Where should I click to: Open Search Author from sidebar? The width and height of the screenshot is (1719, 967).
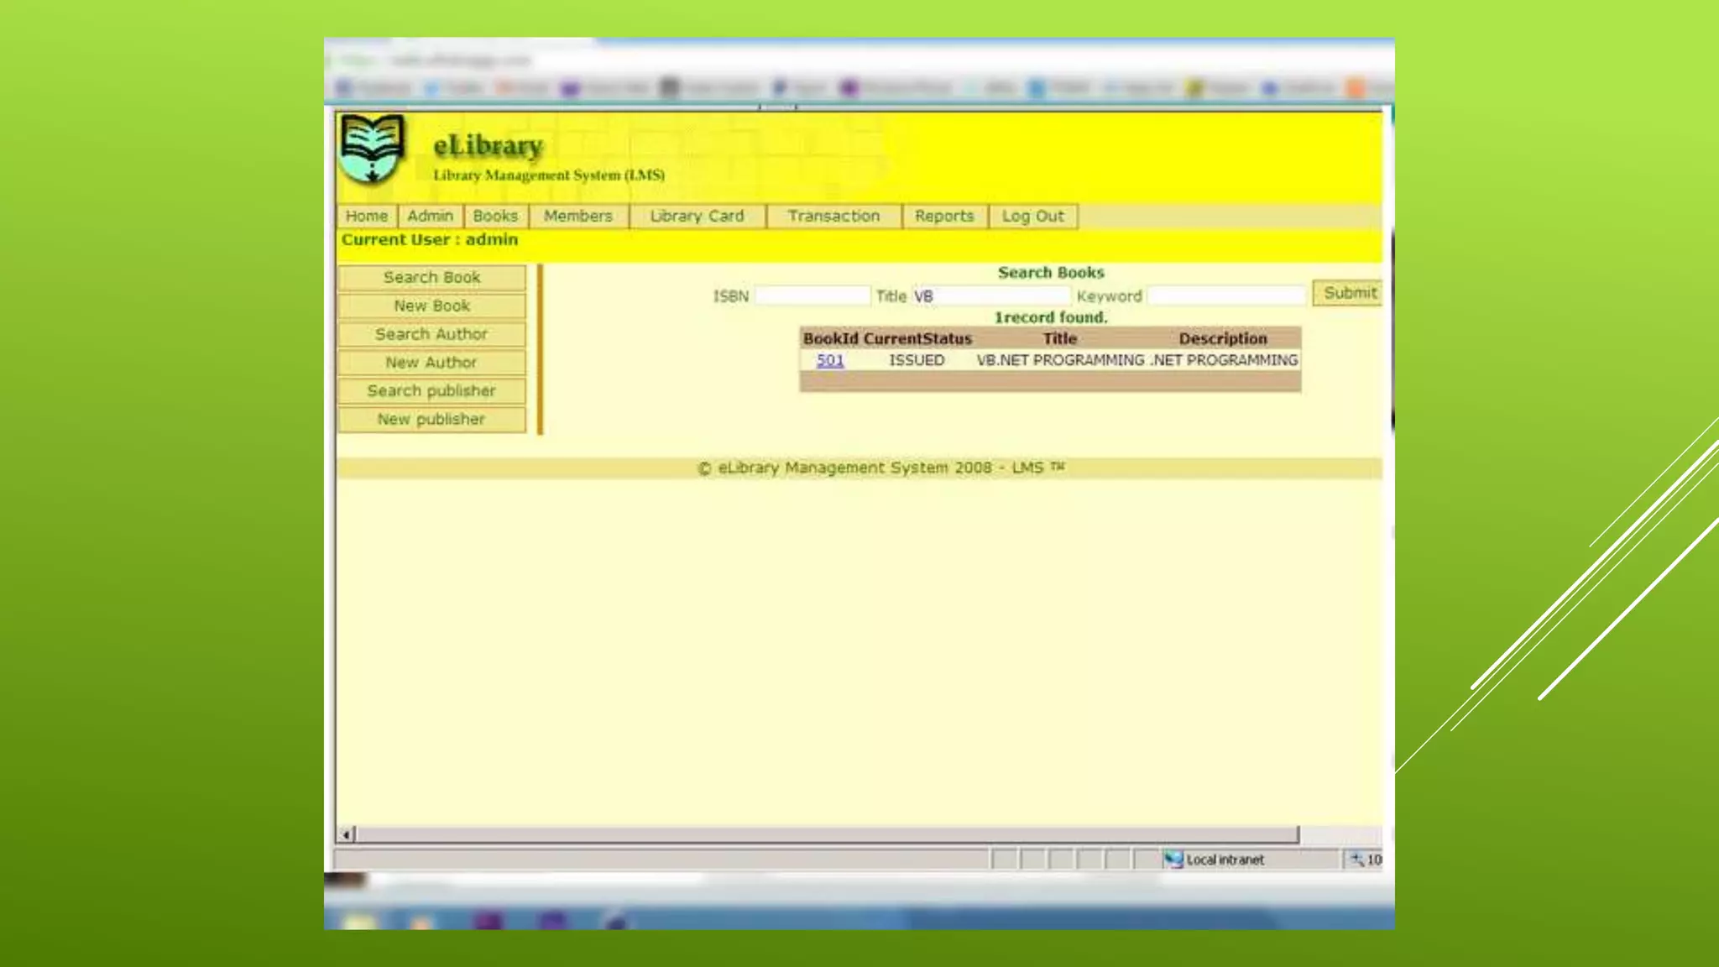[431, 334]
